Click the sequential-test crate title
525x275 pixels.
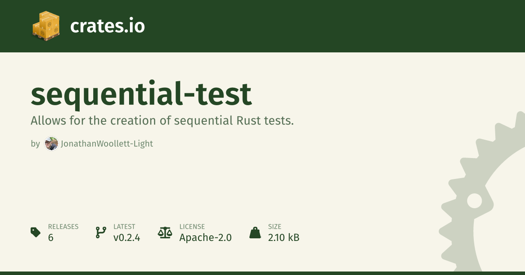point(141,94)
